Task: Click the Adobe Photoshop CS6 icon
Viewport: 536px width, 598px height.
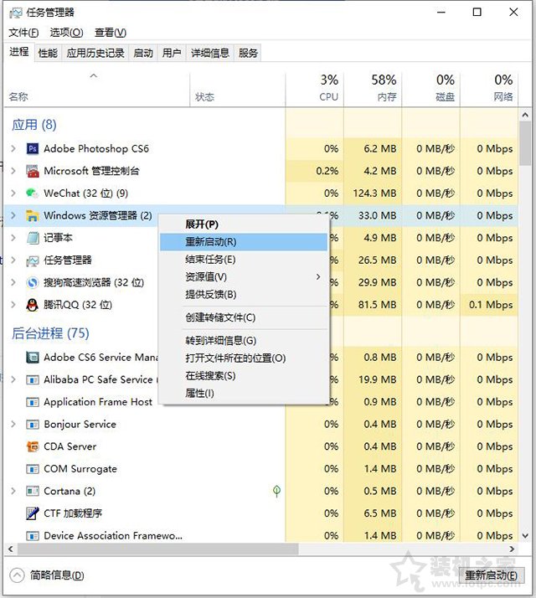Action: [33, 148]
